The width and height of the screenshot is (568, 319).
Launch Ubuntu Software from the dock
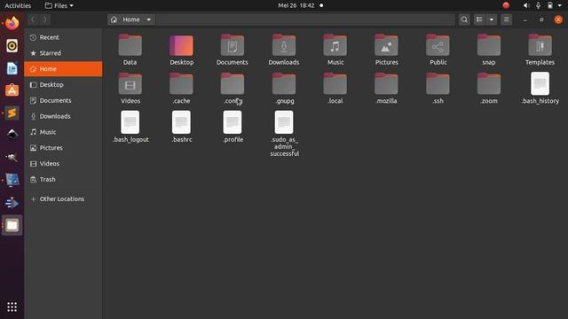pos(12,90)
